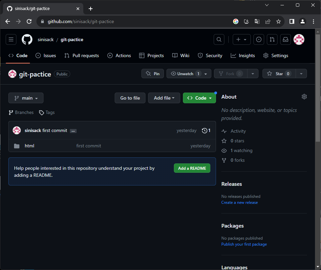
Task: Reload the page with refresh icon
Action: (29, 21)
